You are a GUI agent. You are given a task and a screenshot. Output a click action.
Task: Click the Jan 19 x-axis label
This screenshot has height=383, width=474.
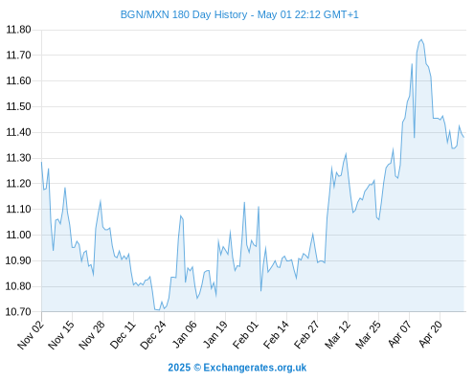point(214,334)
